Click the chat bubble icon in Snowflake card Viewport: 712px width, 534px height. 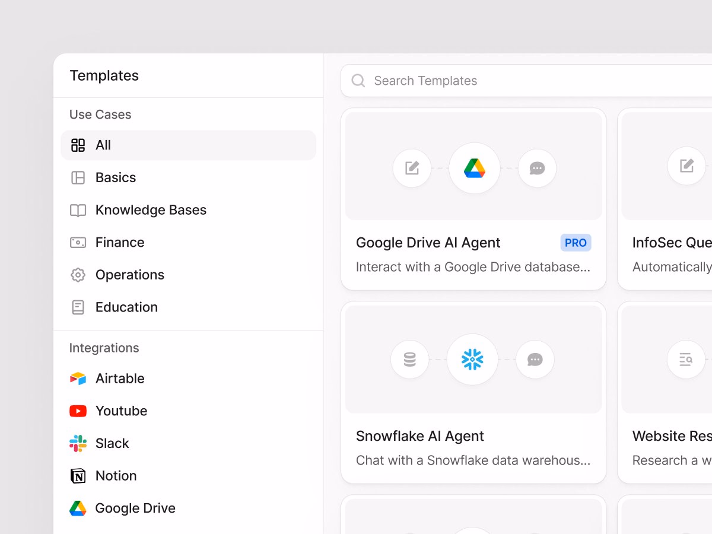[535, 360]
